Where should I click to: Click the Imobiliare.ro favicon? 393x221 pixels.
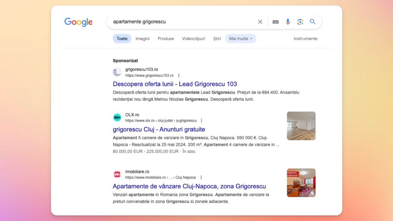click(117, 174)
